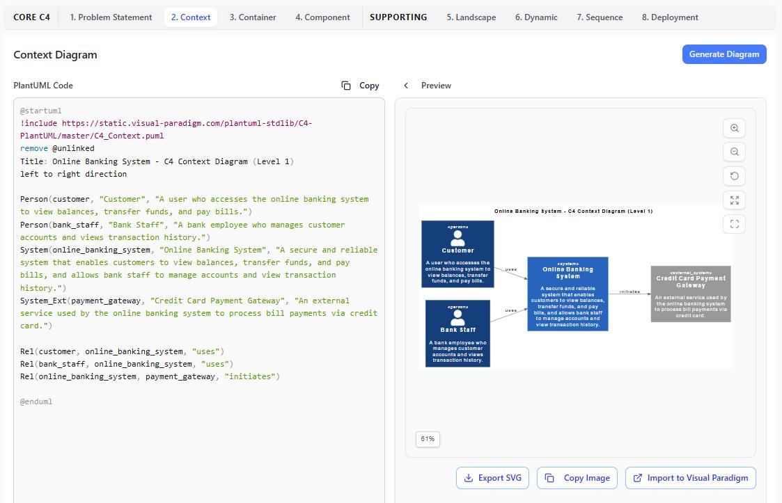
Task: Zoom out of the diagram preview
Action: click(734, 152)
